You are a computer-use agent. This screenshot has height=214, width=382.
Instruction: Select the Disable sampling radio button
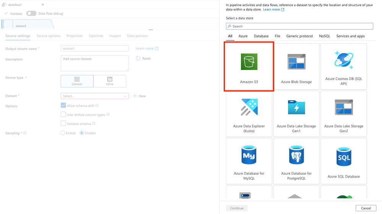[x=82, y=133]
